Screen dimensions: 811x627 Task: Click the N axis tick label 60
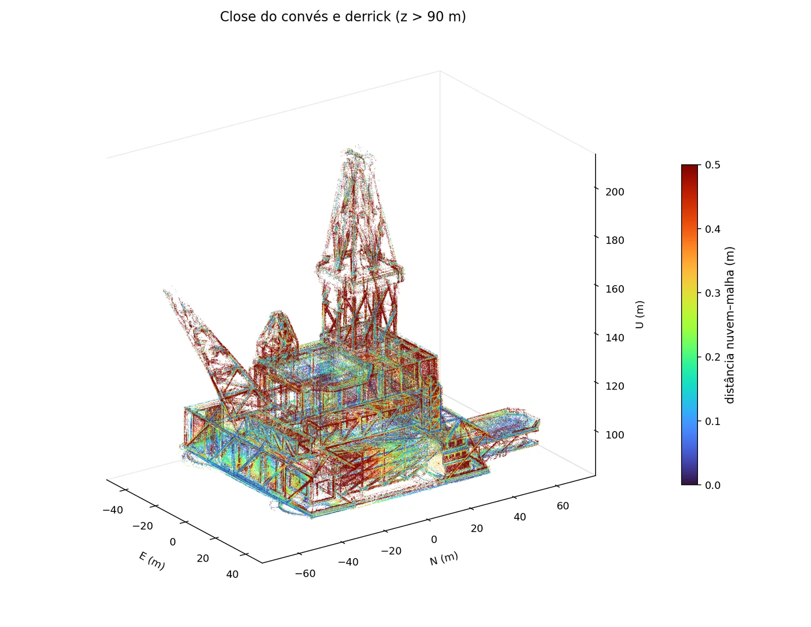coord(563,506)
